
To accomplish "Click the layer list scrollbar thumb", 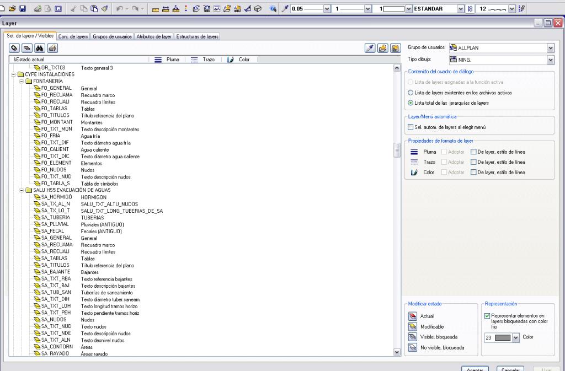I will click(397, 150).
